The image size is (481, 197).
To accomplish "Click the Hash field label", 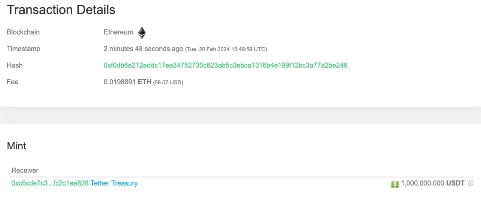I will point(14,65).
